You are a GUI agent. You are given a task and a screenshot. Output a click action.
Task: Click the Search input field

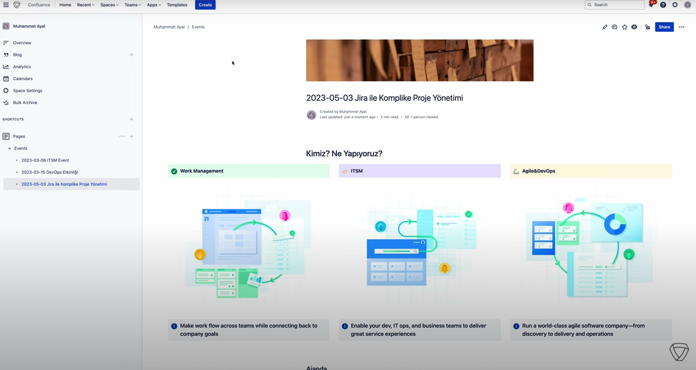616,5
